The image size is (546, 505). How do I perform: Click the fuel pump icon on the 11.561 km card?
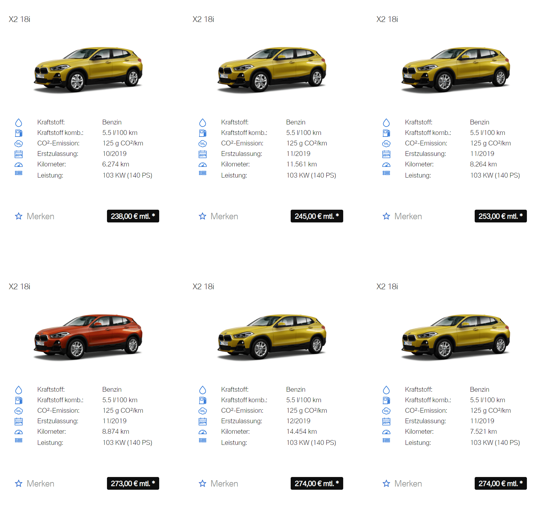tap(202, 133)
